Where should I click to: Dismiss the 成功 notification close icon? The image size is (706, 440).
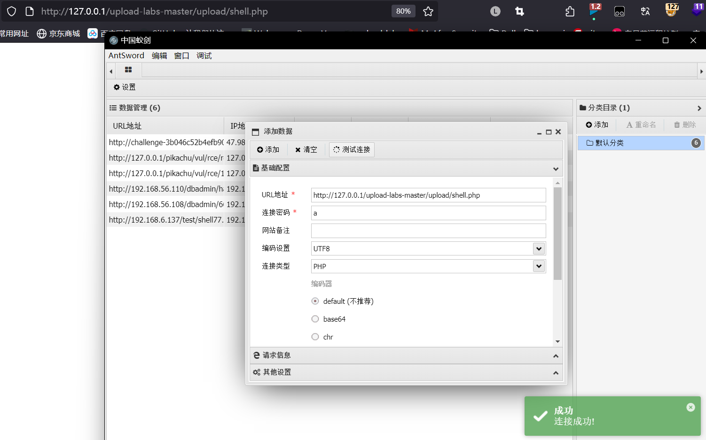point(690,407)
